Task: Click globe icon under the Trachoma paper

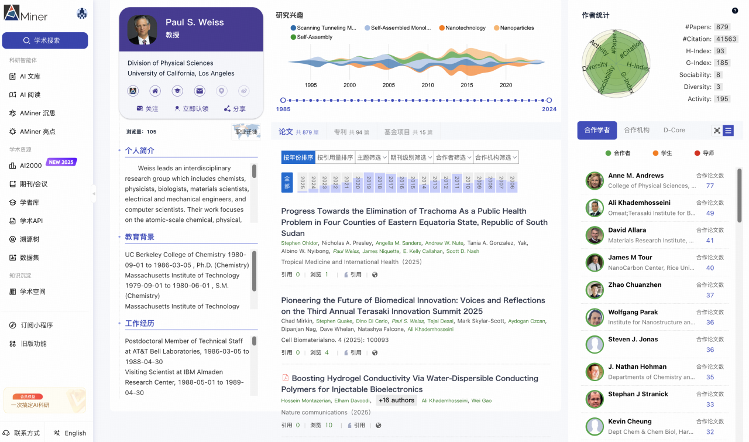Action: 375,275
